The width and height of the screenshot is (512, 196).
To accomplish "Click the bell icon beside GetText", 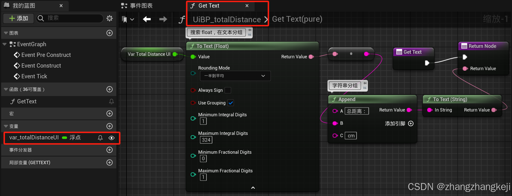I will (x=112, y=101).
